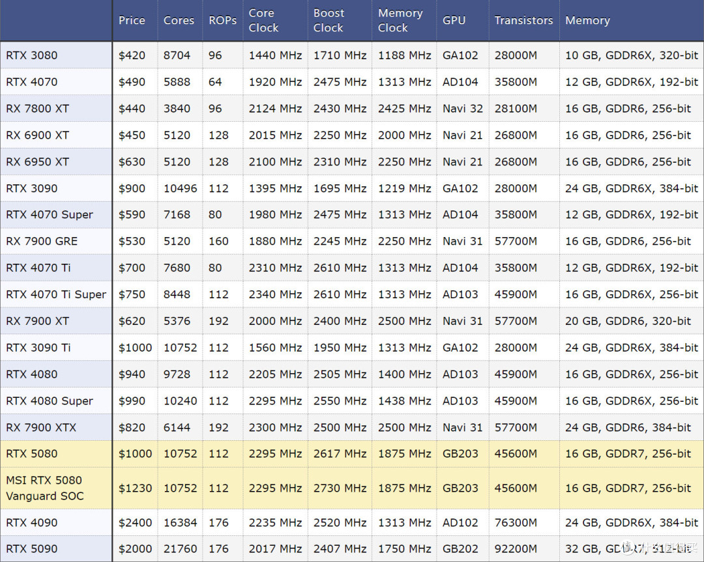Click the 76300M transistors value
The image size is (704, 562).
(516, 522)
